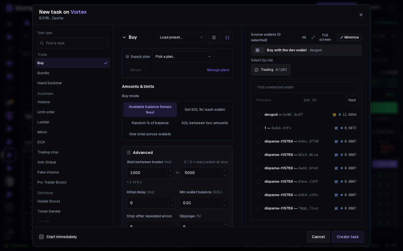Click the Full screen expand icon

click(x=313, y=37)
